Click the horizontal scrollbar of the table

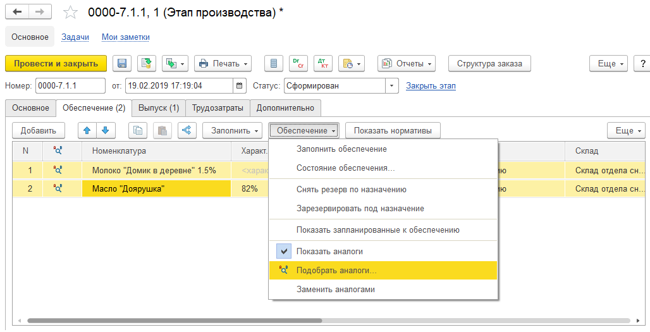tap(316, 321)
